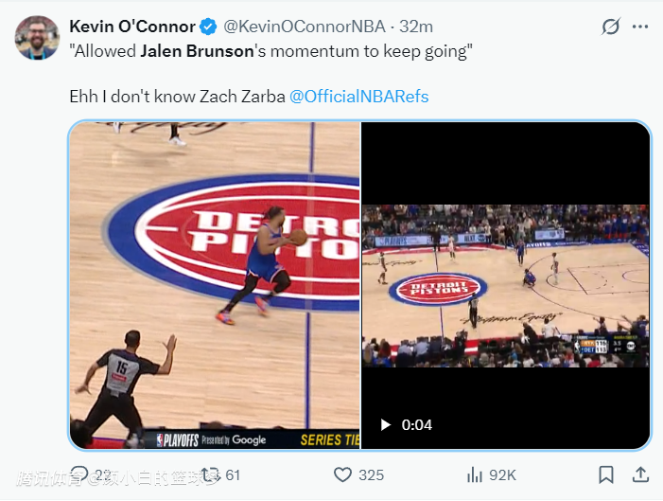The width and height of the screenshot is (663, 501).
Task: Open the view analytics bar chart icon
Action: point(476,474)
